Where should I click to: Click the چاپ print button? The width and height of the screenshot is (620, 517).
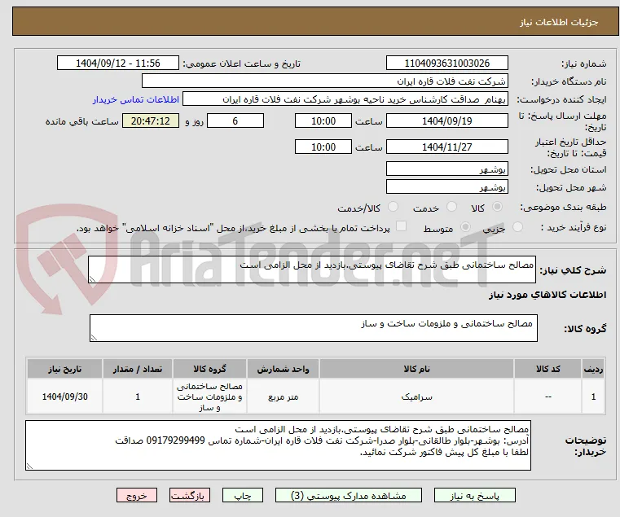coord(243,495)
